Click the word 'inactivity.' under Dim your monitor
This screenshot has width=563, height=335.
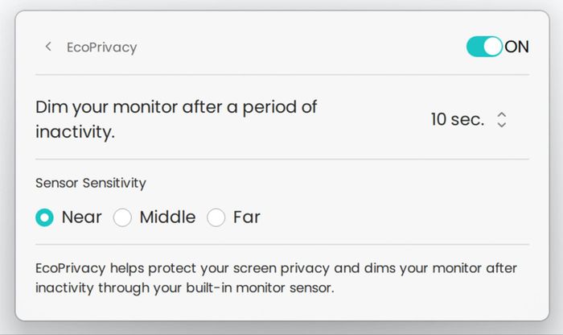(x=75, y=131)
